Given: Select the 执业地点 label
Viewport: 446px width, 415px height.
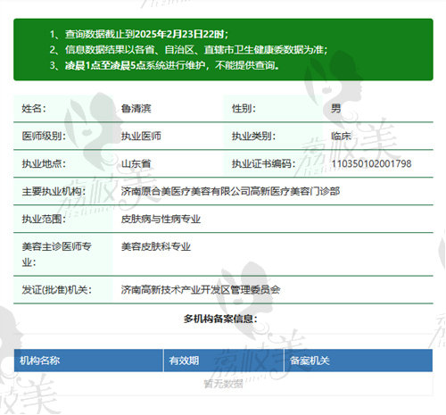Looking at the screenshot, I should [x=44, y=163].
